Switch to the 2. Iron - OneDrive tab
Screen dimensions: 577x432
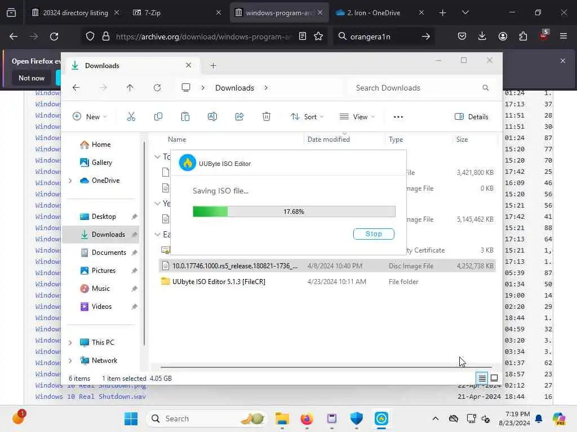(380, 12)
